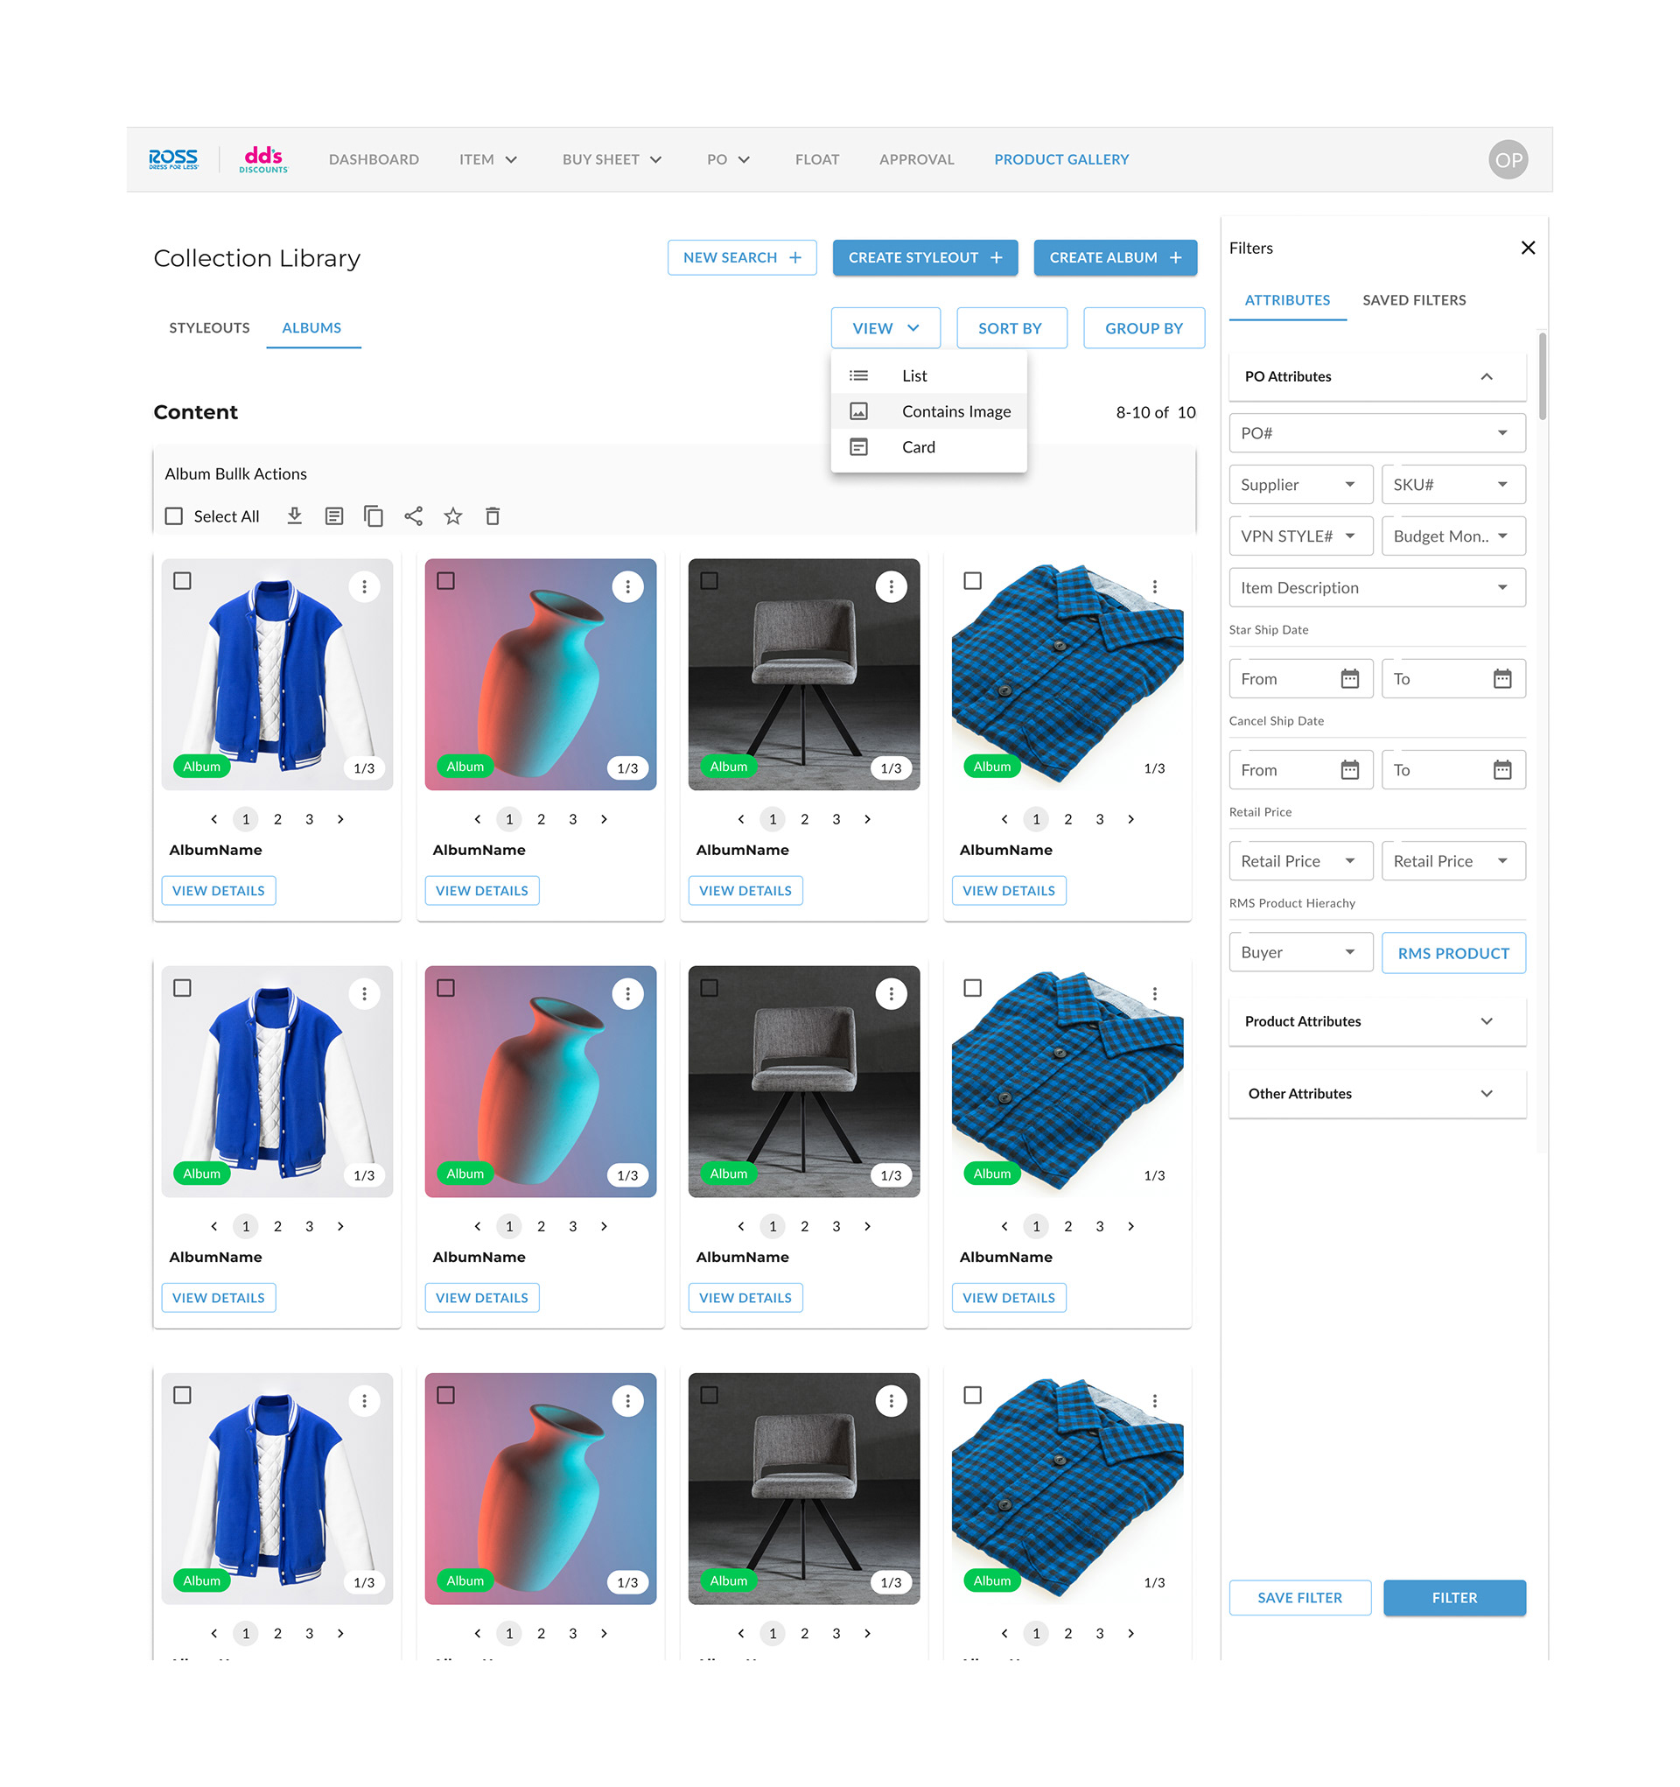Open the PO# dropdown
Image resolution: width=1680 pixels, height=1787 pixels.
click(x=1376, y=433)
